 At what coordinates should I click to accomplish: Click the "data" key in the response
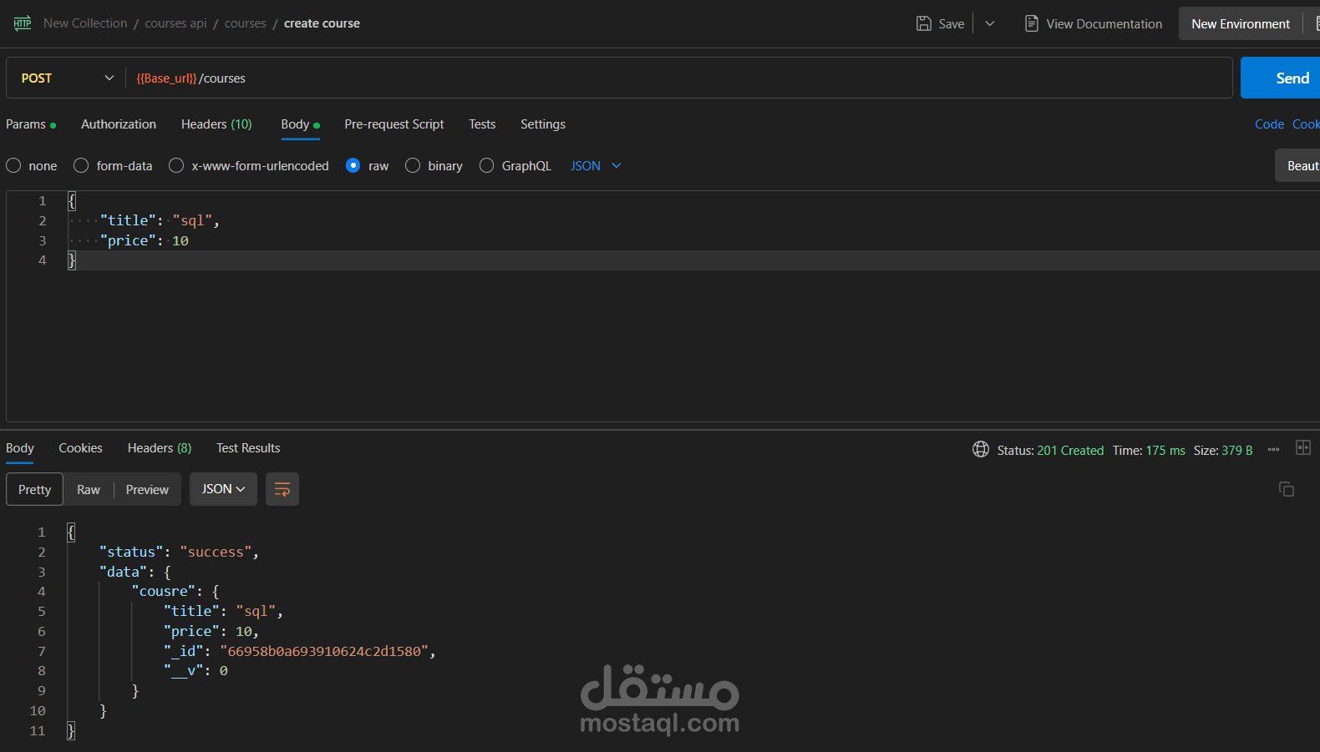pos(123,572)
